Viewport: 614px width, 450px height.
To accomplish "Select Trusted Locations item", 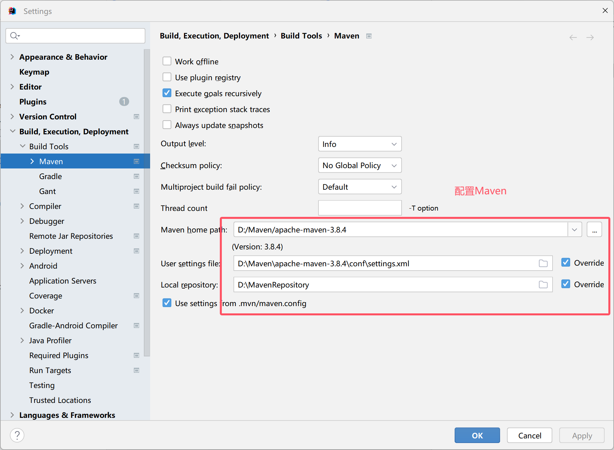I will pyautogui.click(x=60, y=400).
